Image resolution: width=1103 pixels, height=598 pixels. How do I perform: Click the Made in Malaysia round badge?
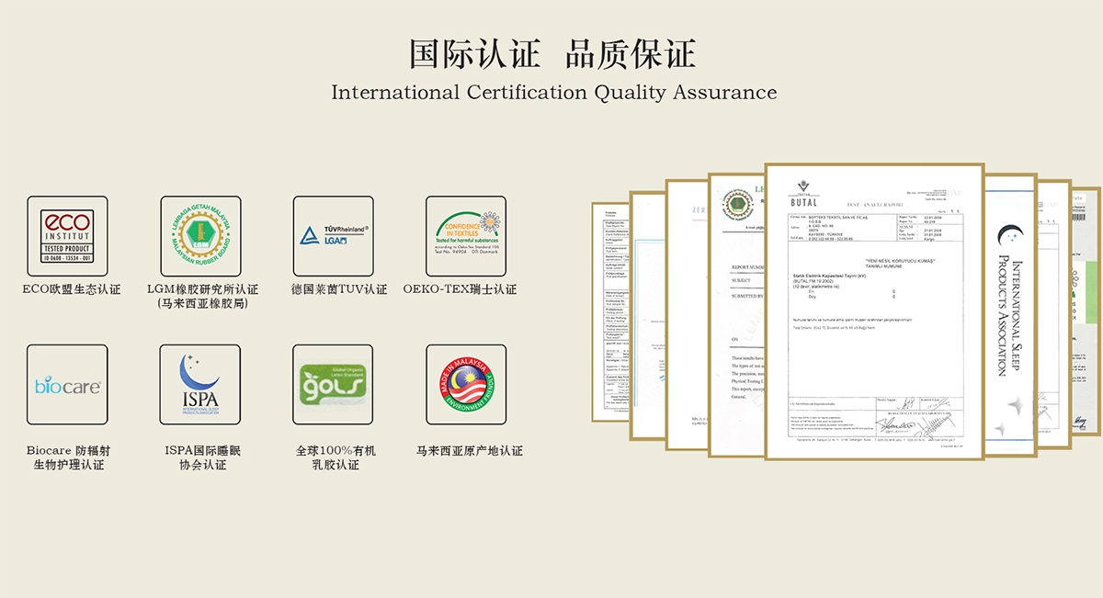tap(466, 385)
